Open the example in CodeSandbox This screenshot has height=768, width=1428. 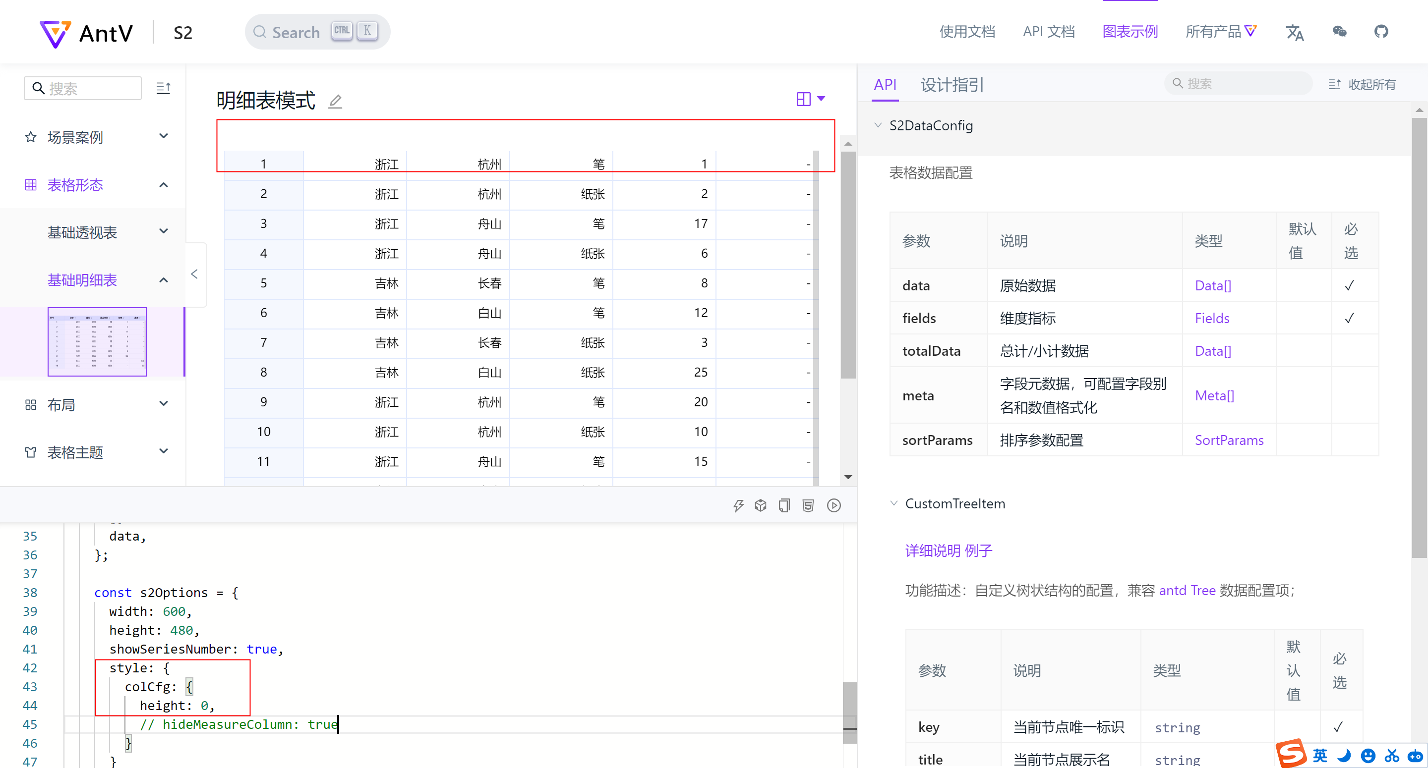pyautogui.click(x=760, y=505)
